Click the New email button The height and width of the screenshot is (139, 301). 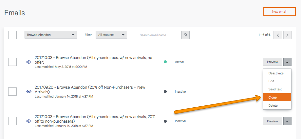(x=279, y=11)
